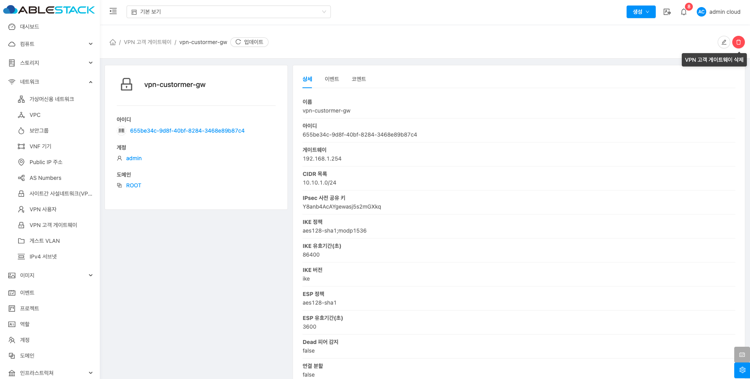Go to VPN 고객 게이트웨이 breadcrumb
This screenshot has width=750, height=379.
click(147, 42)
